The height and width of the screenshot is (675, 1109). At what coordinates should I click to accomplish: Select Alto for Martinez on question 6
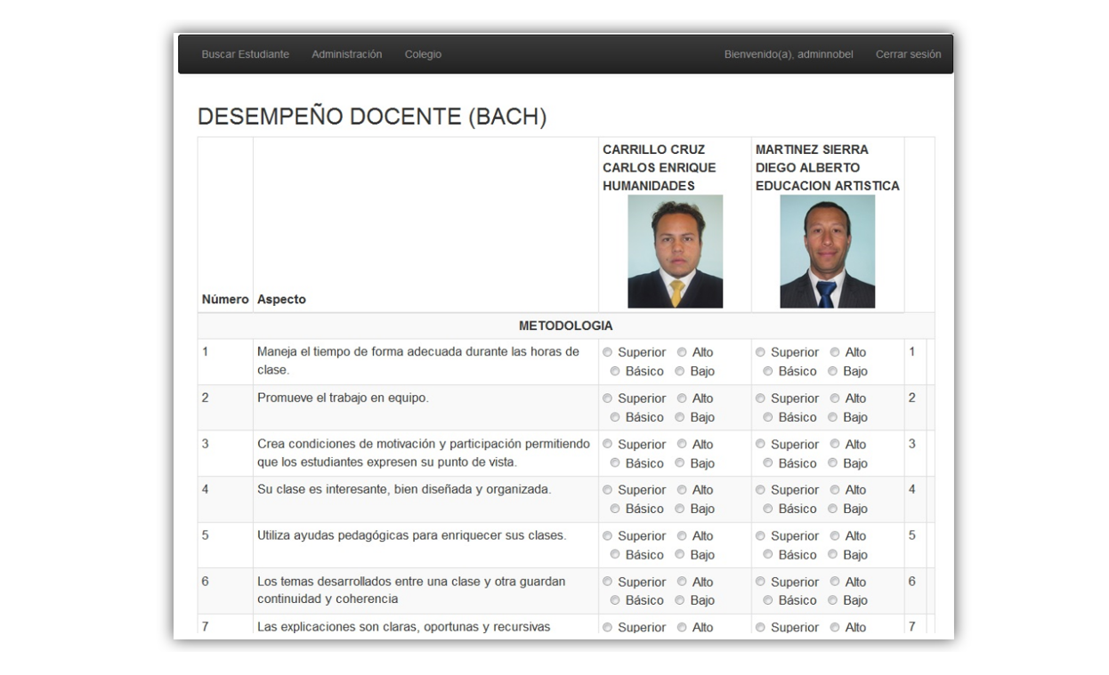coord(835,583)
